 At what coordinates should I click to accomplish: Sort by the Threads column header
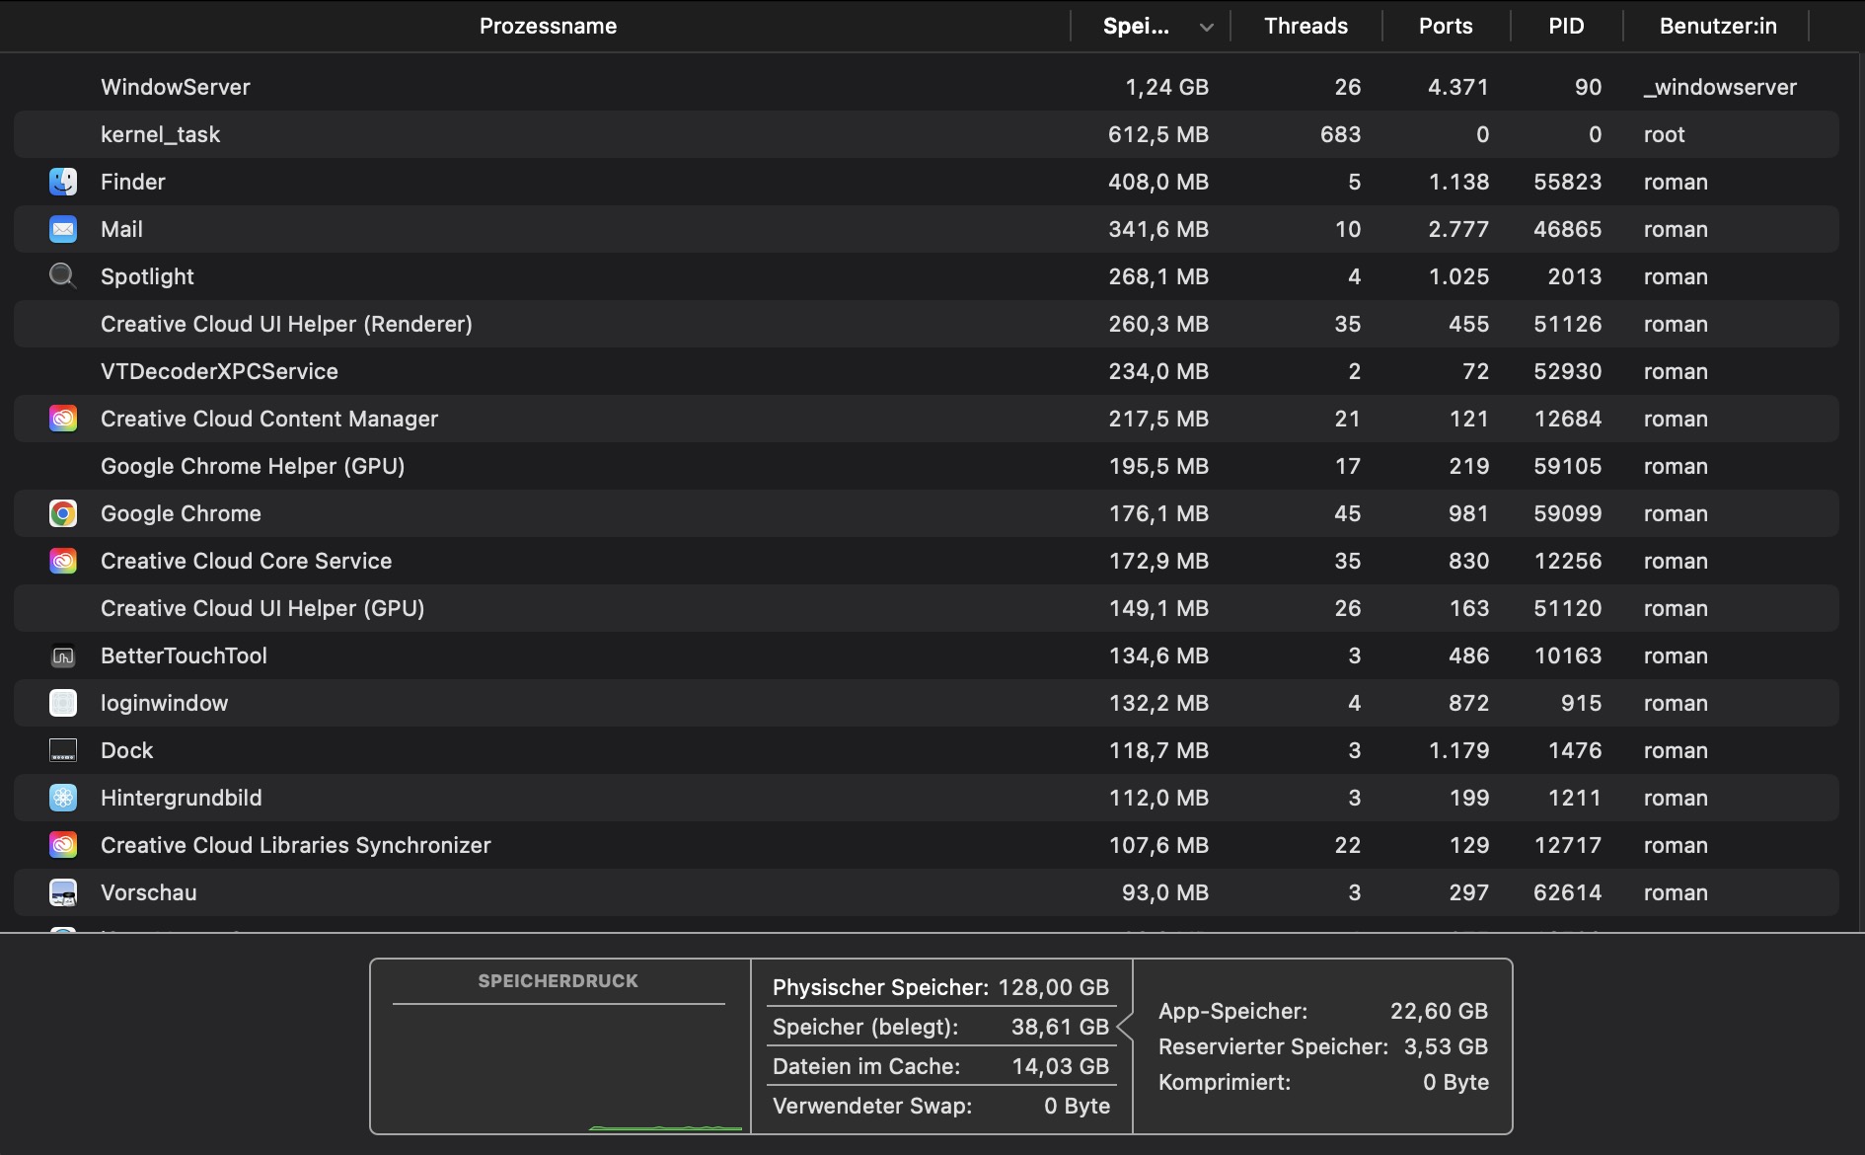tap(1305, 26)
